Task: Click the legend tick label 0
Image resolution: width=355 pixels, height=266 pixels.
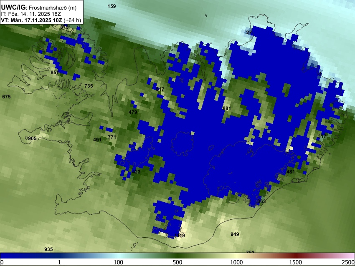Action: pos(2,262)
